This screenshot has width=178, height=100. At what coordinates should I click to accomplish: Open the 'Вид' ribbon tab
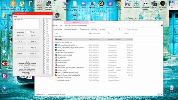61,26
